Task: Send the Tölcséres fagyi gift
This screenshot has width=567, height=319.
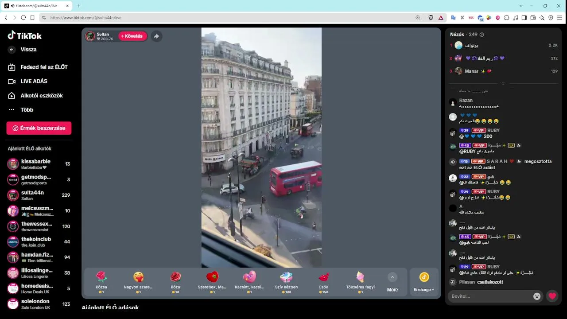Action: 360,283
